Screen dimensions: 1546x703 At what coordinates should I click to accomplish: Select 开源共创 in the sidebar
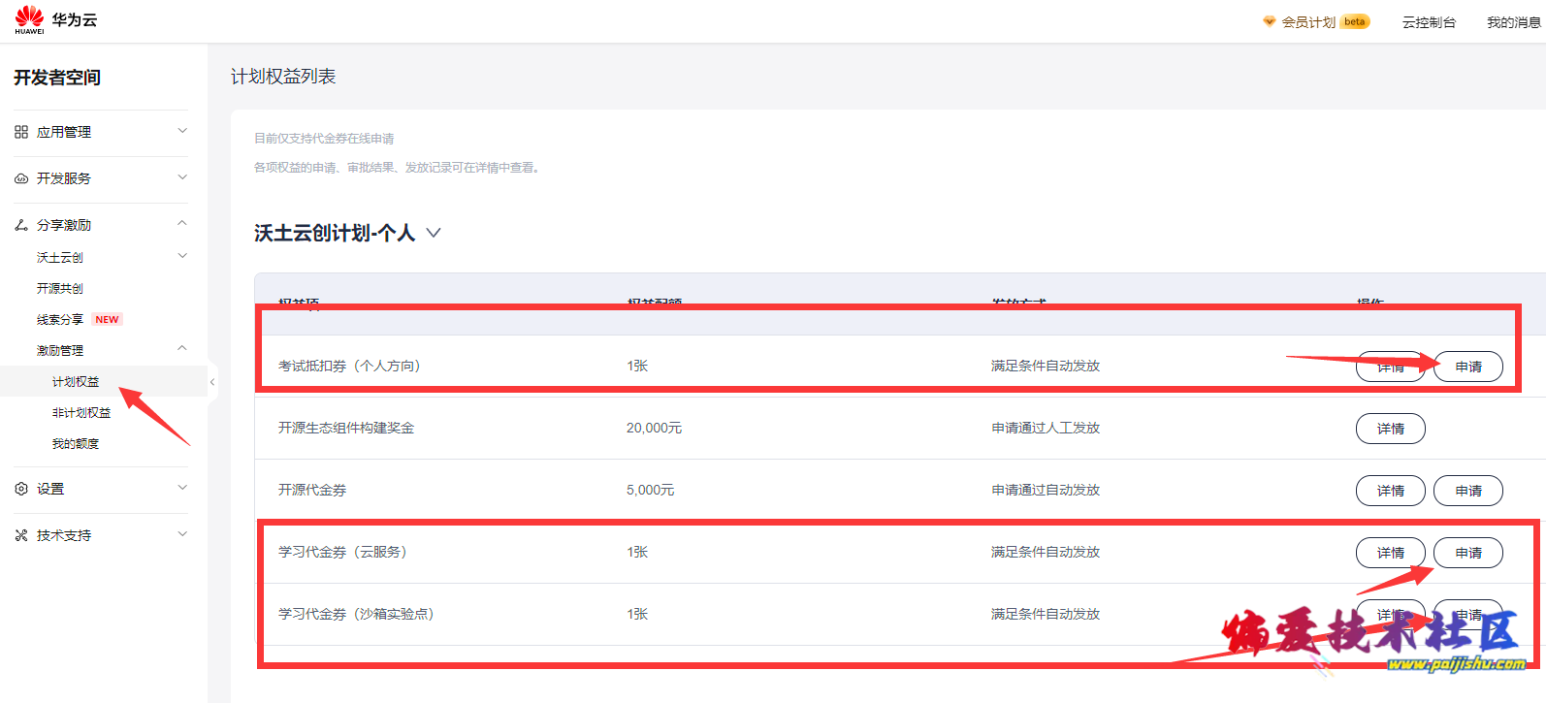click(x=60, y=288)
